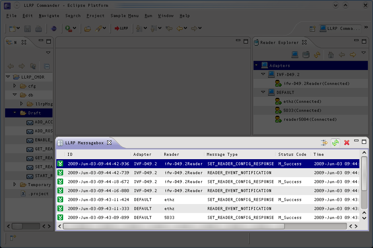
Task: Open the Project menu
Action: [96, 16]
